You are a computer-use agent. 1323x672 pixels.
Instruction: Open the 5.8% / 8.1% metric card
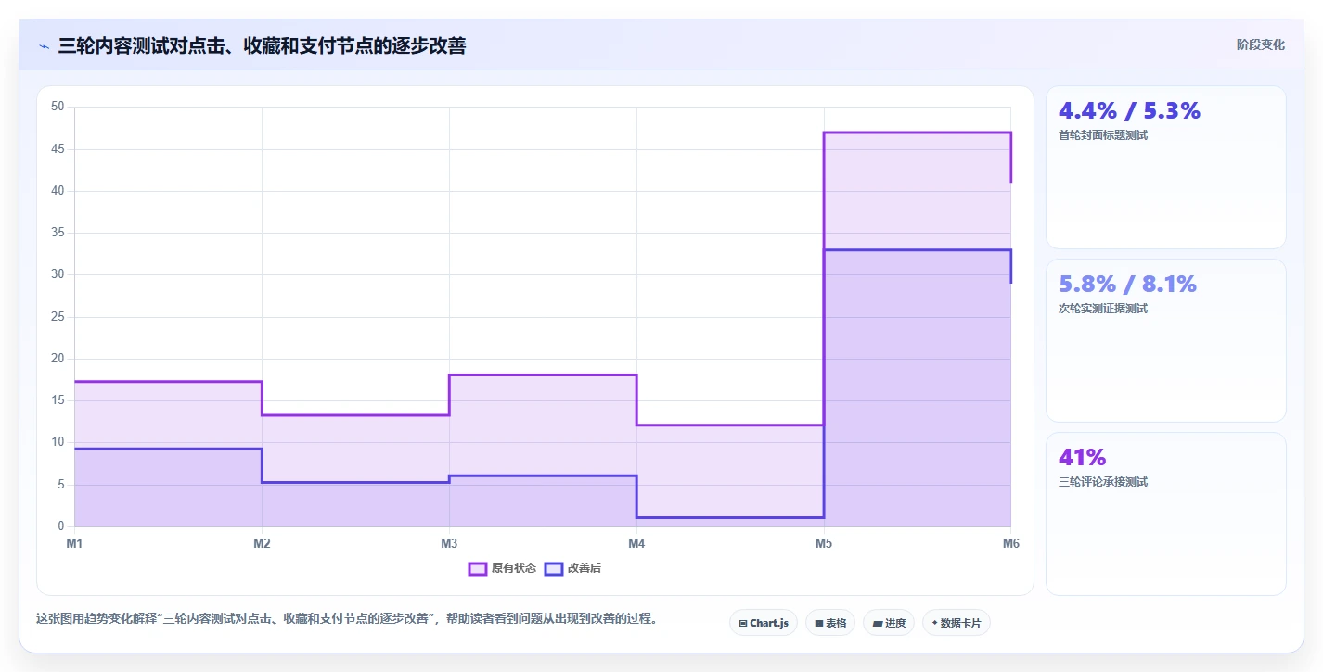1165,340
